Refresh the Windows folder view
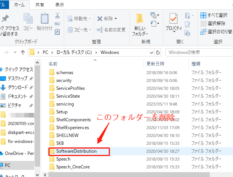Screen dimensions: 233x177 (158, 52)
